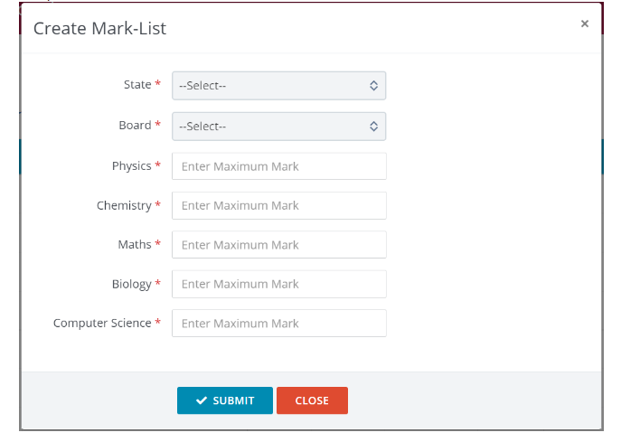Viewport: 621px width, 442px height.
Task: Focus the Chemistry maximum mark field
Action: tap(278, 205)
